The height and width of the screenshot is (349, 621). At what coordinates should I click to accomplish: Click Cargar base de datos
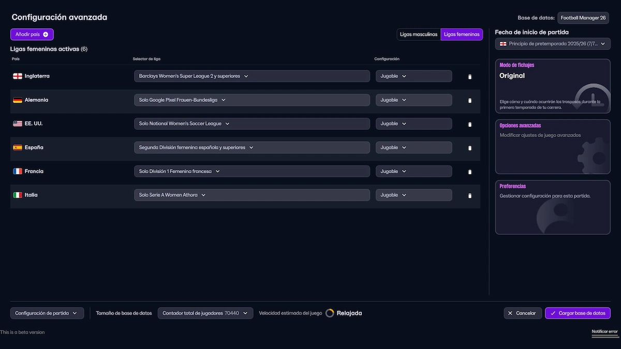578,313
